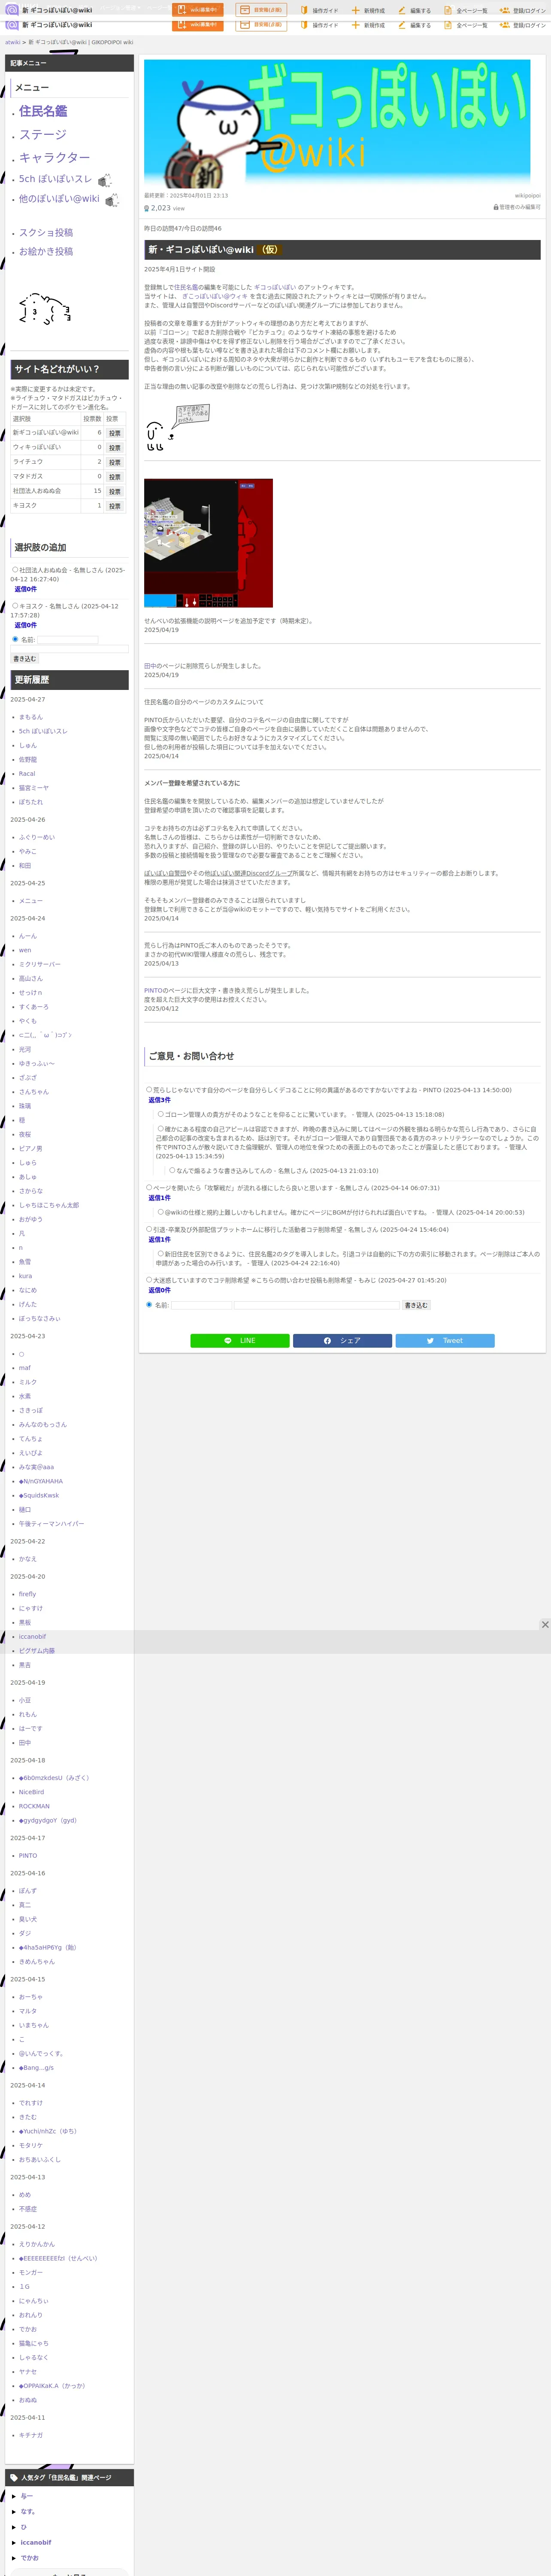Viewport: 551px width, 2576px height.
Task: Open the PINTO link under 2025-04-17 history
Action: coord(28,1855)
